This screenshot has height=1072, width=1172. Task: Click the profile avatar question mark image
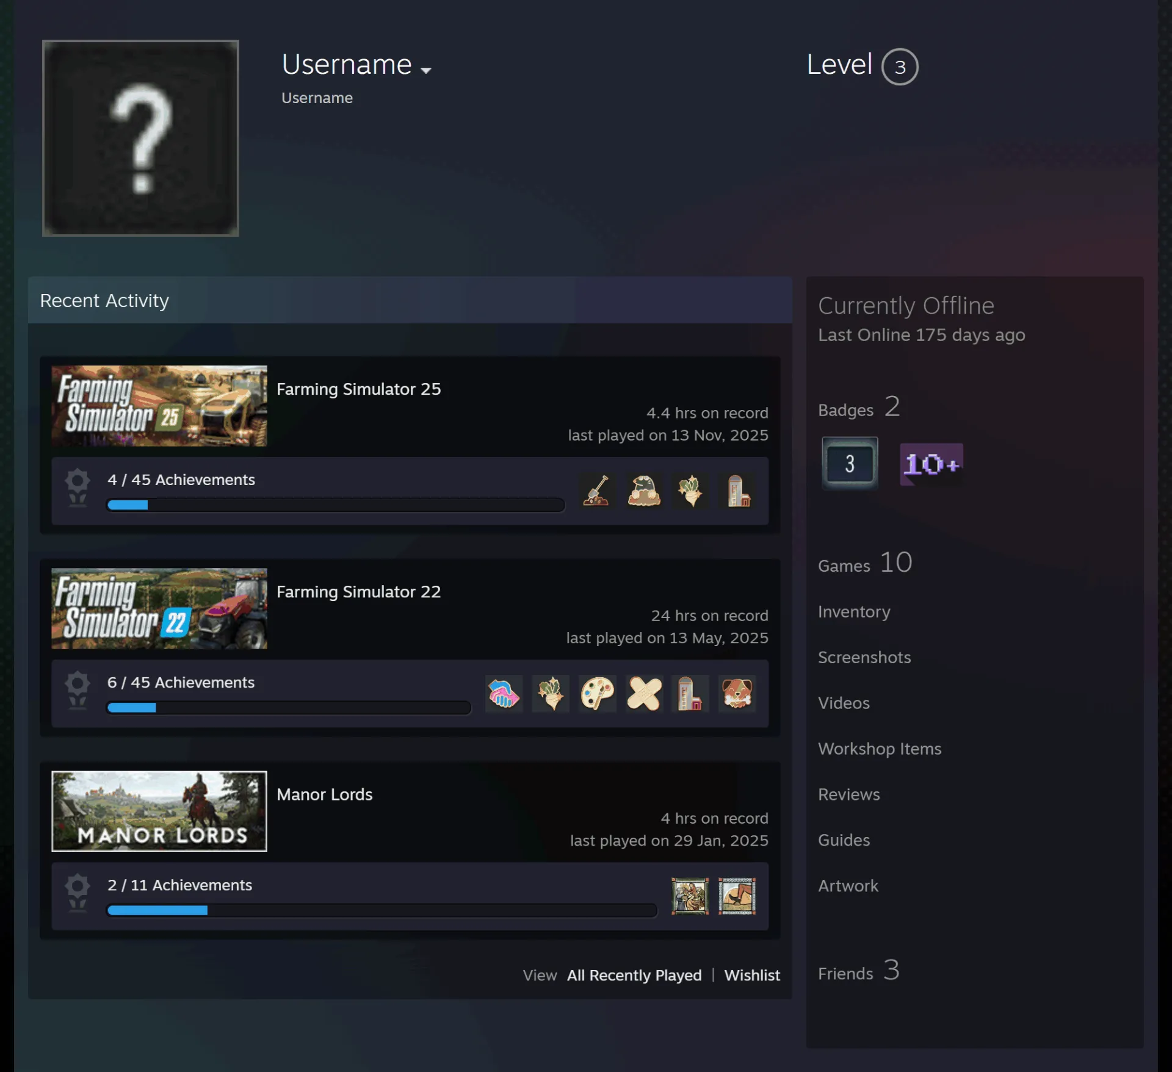[140, 138]
